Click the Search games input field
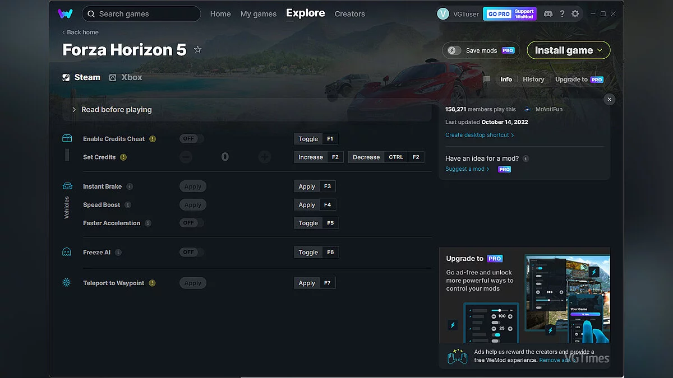Image resolution: width=673 pixels, height=378 pixels. coord(141,13)
